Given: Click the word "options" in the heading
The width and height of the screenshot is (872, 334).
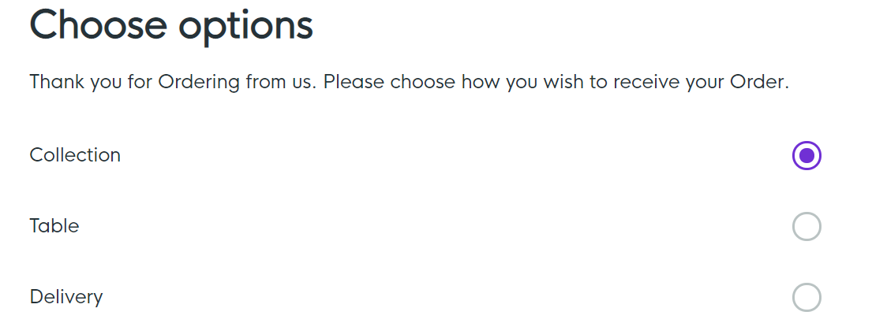Looking at the screenshot, I should point(245,27).
